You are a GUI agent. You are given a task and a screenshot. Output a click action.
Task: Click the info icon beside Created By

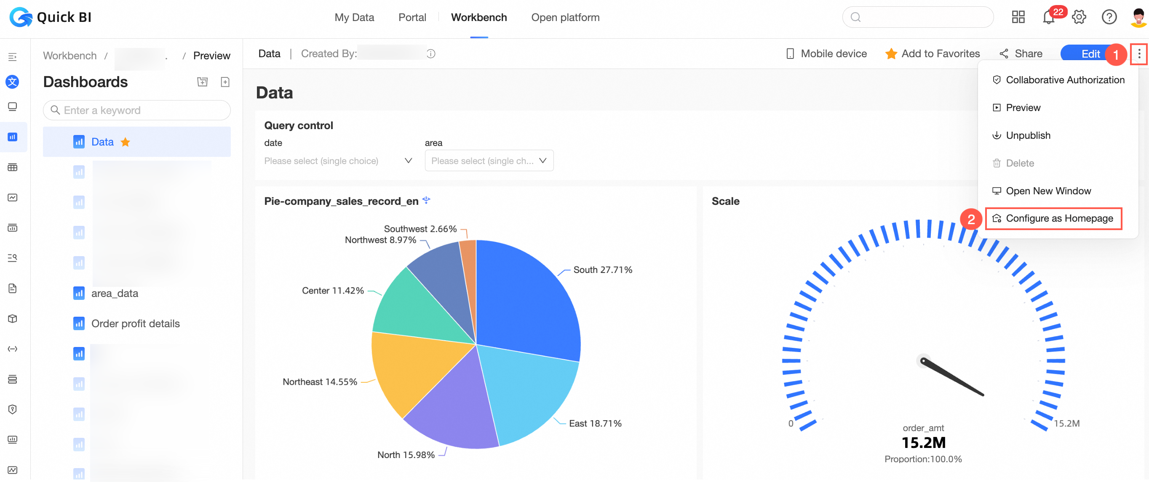[431, 54]
